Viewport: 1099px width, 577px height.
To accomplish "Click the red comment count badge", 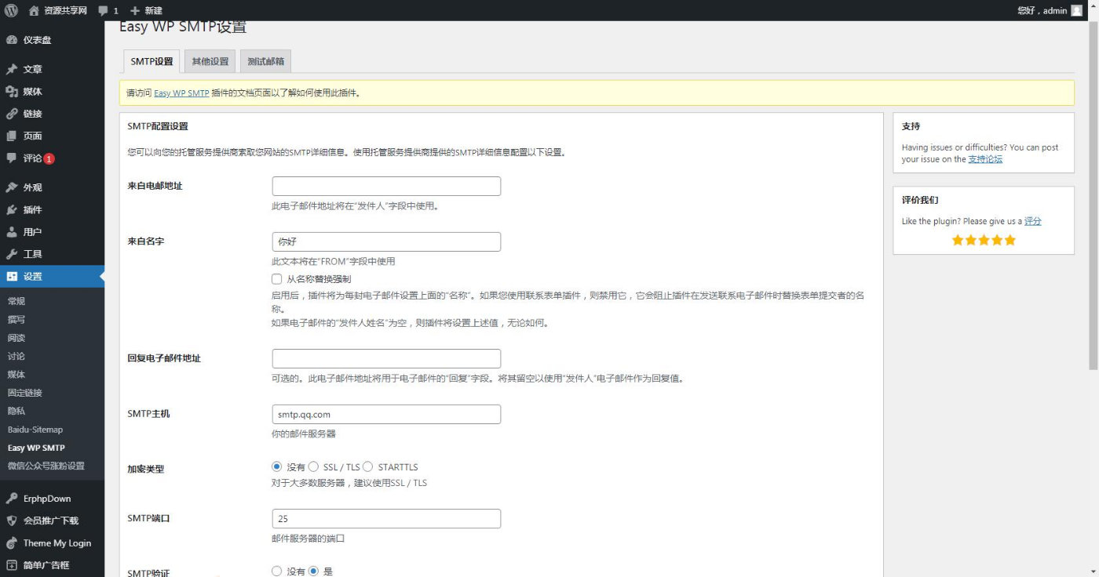I will coord(49,158).
